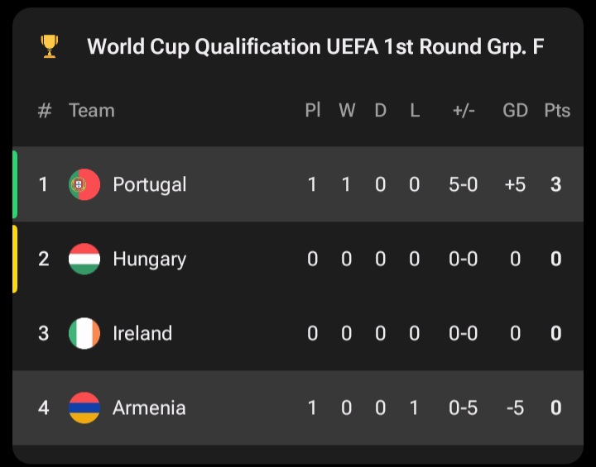Click the Team column header
This screenshot has width=596, height=467.
(92, 111)
